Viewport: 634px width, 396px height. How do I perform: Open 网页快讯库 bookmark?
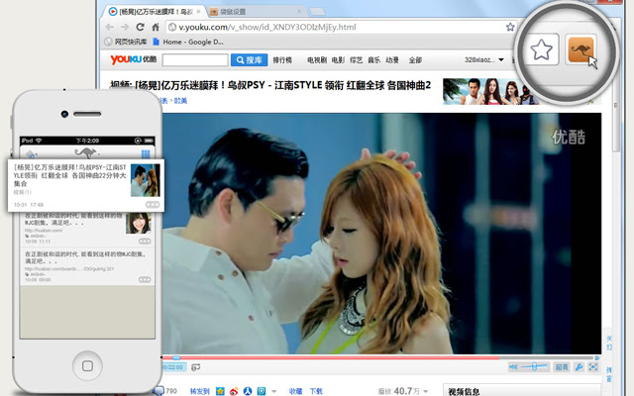tap(126, 42)
